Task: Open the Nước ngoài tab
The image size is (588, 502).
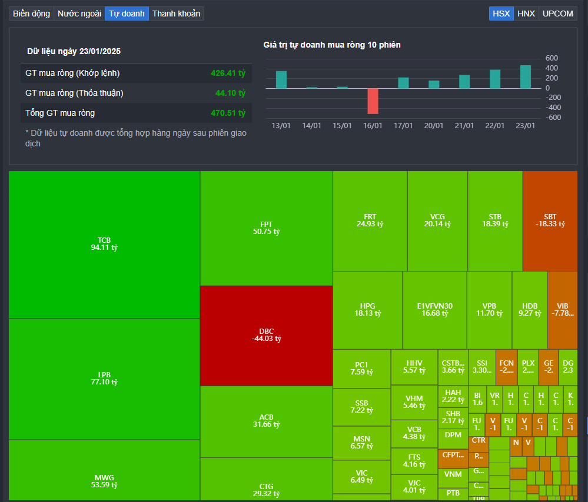Action: click(x=79, y=14)
